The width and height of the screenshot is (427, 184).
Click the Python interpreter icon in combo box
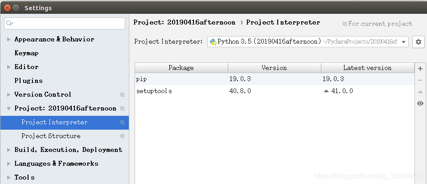tap(213, 42)
